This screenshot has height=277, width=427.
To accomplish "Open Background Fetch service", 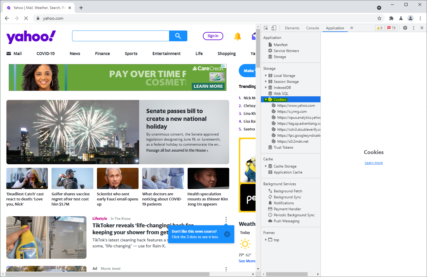I will pyautogui.click(x=288, y=191).
